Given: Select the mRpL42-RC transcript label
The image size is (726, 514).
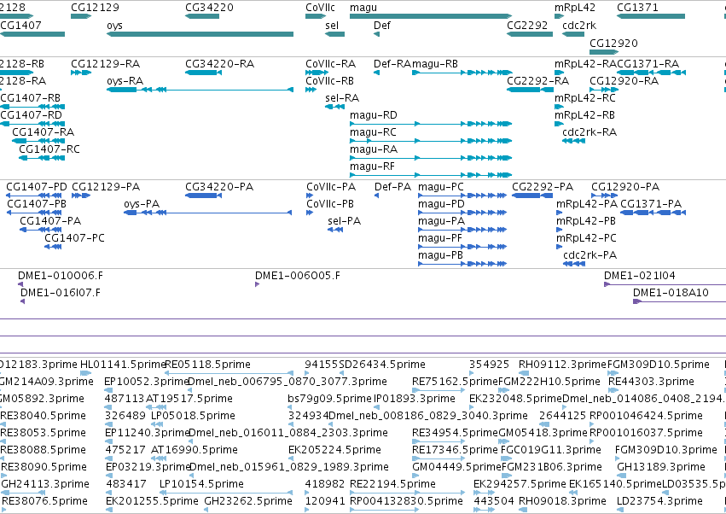Looking at the screenshot, I should coord(585,98).
